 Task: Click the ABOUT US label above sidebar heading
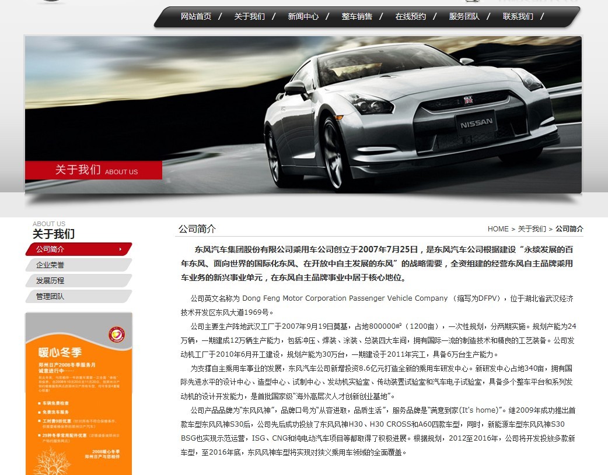click(49, 224)
